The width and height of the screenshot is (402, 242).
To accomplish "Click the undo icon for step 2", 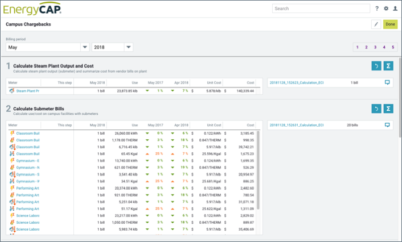I will point(376,109).
